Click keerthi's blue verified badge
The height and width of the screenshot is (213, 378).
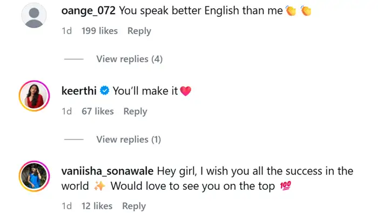click(105, 91)
